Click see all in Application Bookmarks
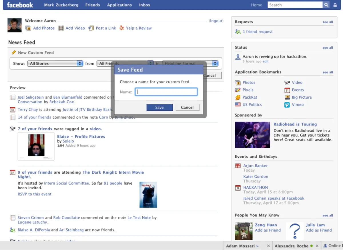Viewport: 343px width, 250px height. (328, 72)
